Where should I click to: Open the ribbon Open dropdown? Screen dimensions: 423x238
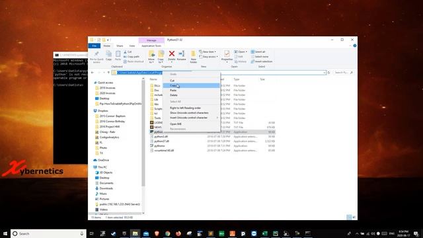(241, 52)
